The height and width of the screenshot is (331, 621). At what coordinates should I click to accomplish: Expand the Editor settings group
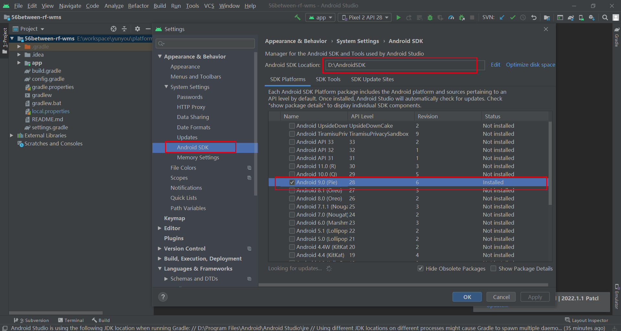160,228
